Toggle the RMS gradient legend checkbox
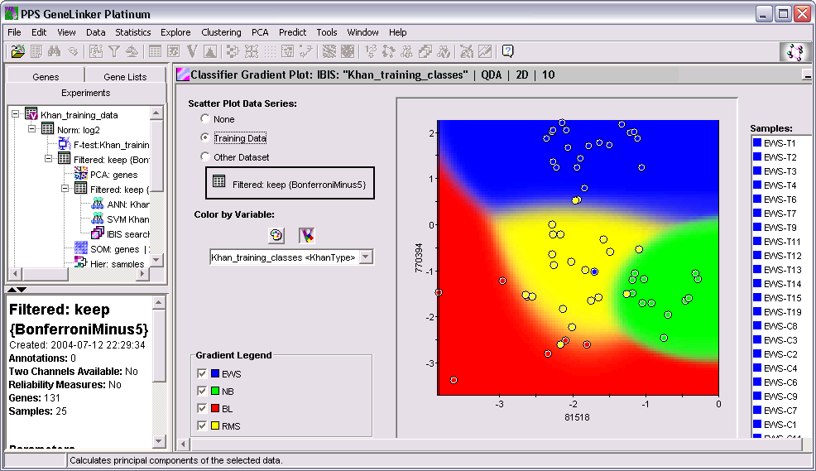The height and width of the screenshot is (471, 816). pos(202,425)
